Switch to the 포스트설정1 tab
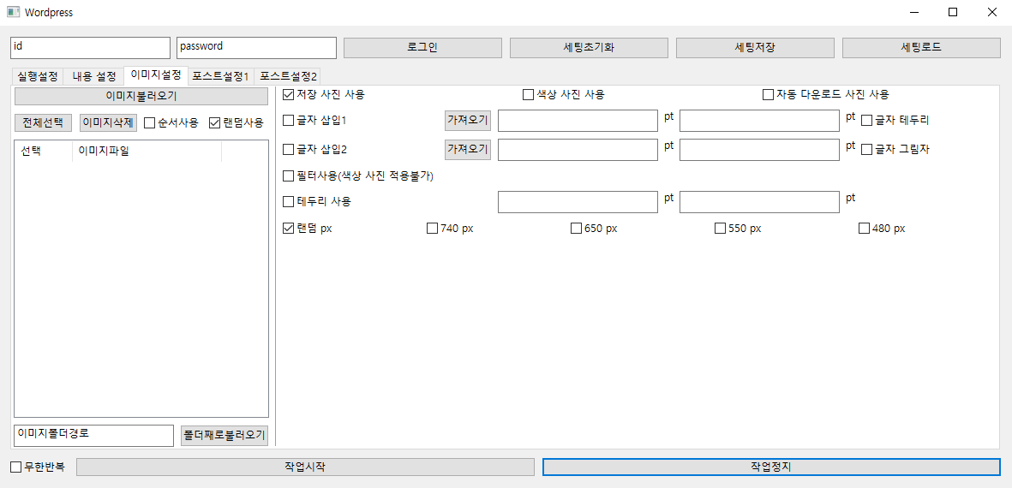The image size is (1012, 488). [220, 76]
